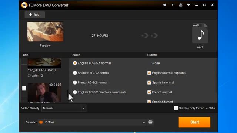Image resolution: width=237 pixels, height=133 pixels.
Task: Click the Chapter 2 text
Action: [35, 75]
